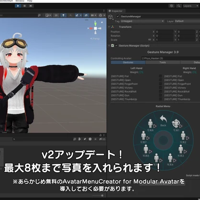
Task: Toggle the Persp projection label
Action: pyautogui.click(x=95, y=39)
